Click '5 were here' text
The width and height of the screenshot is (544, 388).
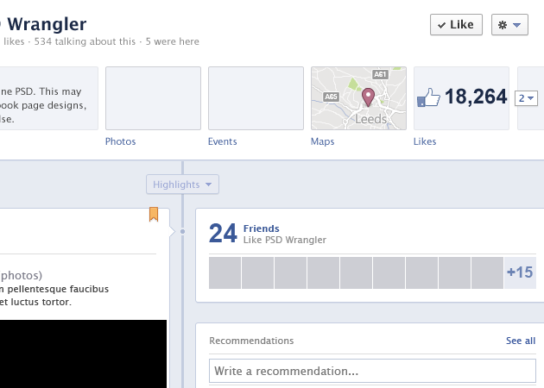pos(173,41)
